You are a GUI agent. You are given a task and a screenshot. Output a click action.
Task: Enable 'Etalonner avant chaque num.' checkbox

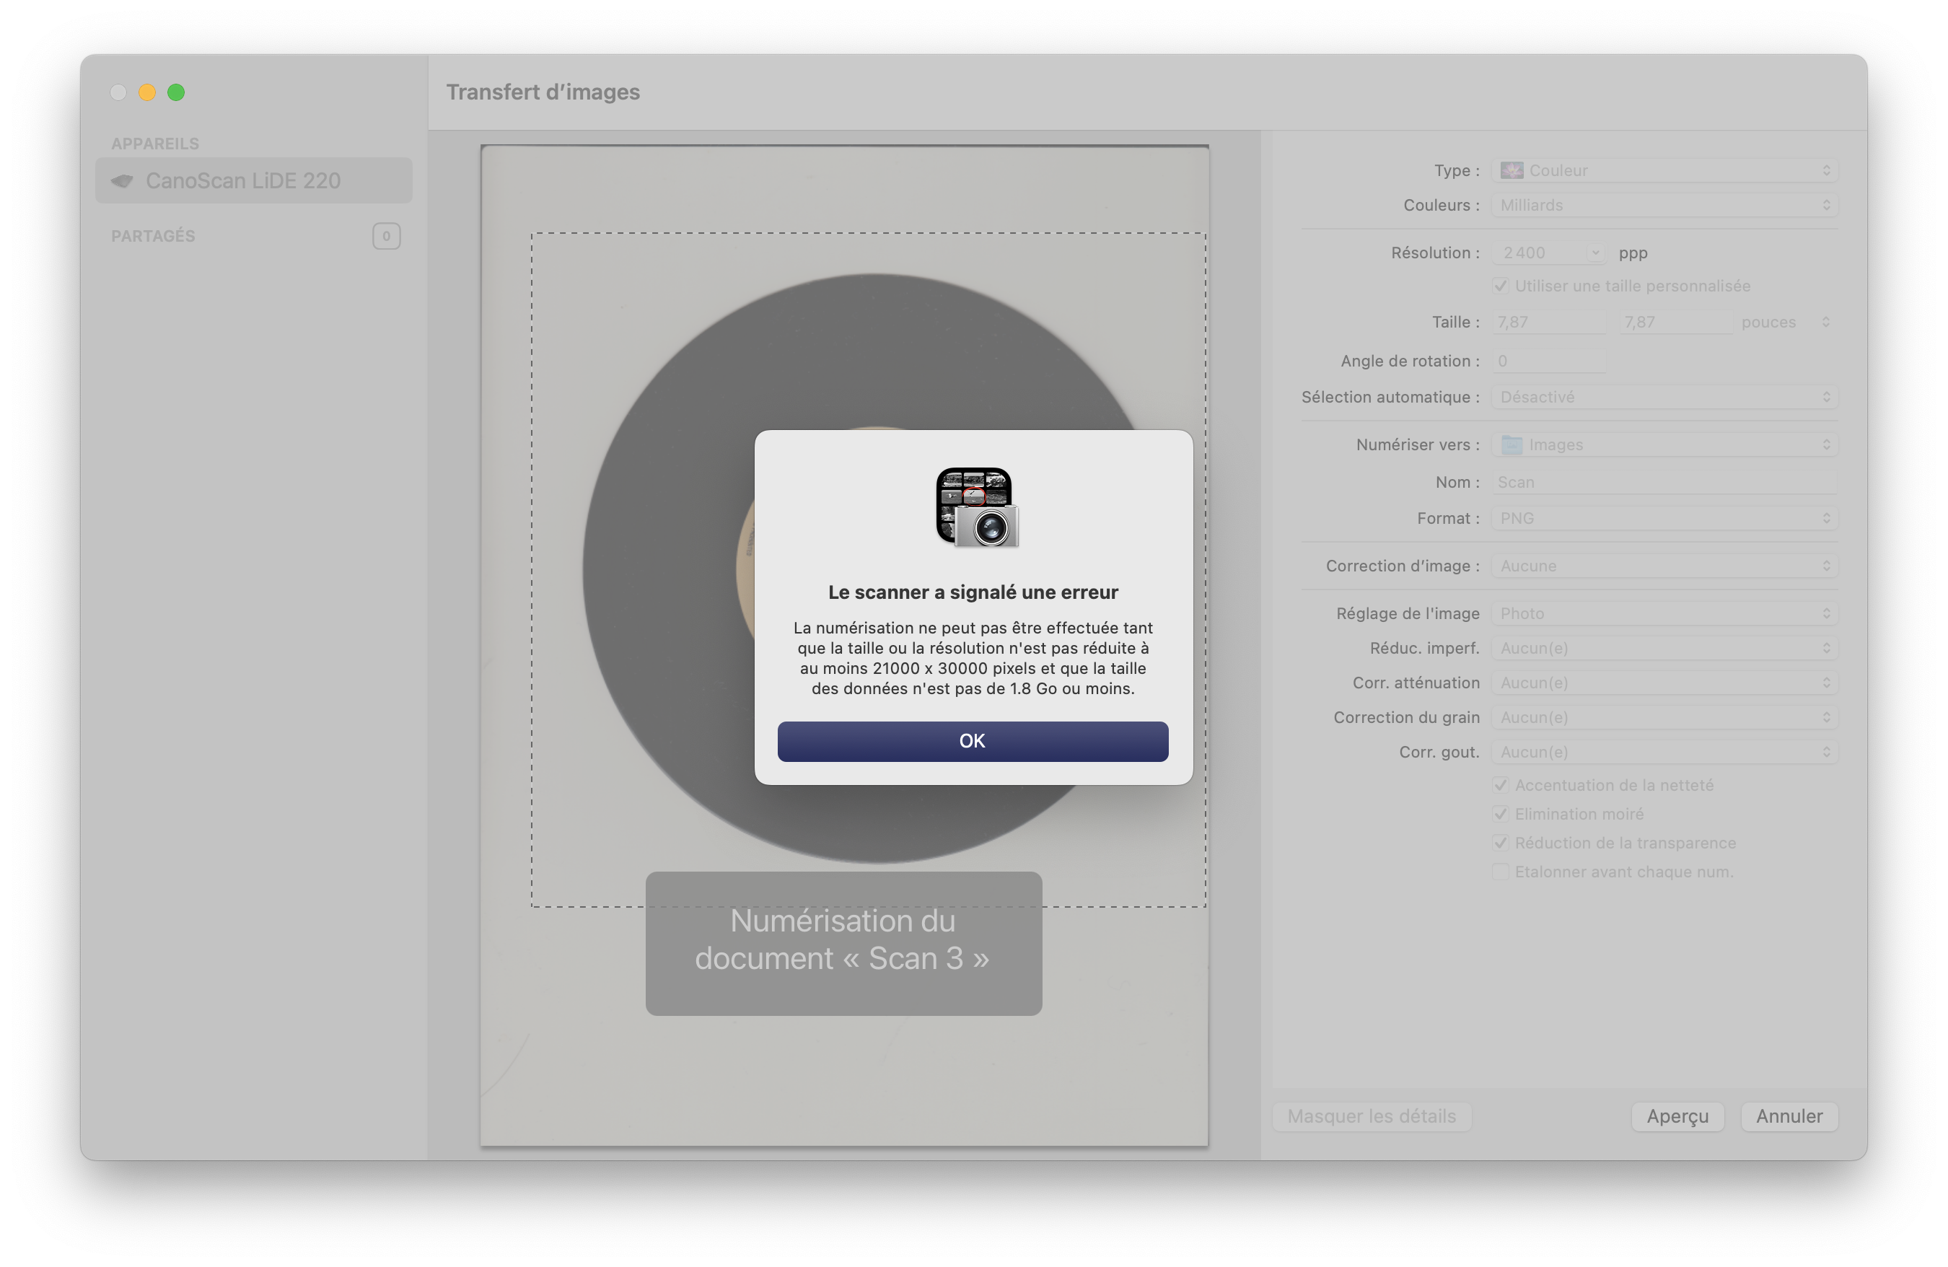point(1499,872)
